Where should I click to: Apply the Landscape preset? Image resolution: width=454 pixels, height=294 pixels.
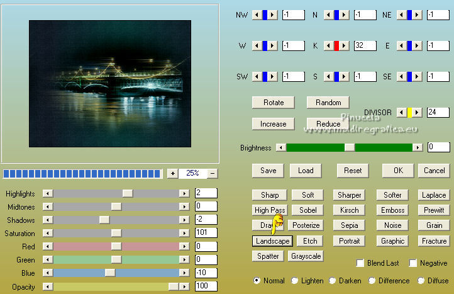[273, 241]
